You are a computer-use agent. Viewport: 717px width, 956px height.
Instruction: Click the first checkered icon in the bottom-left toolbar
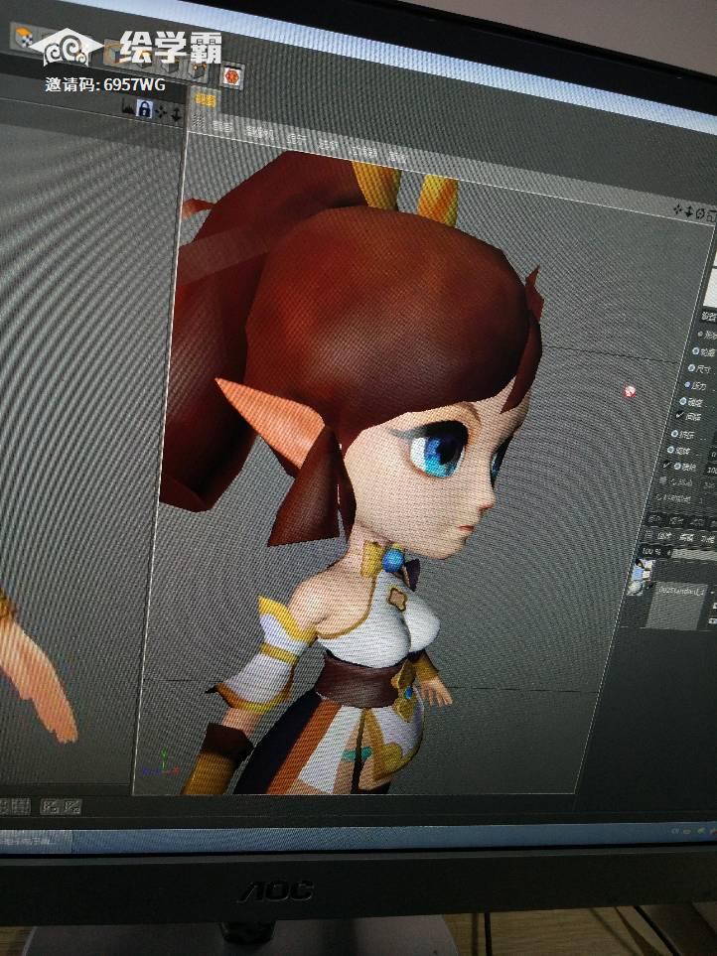pos(52,807)
